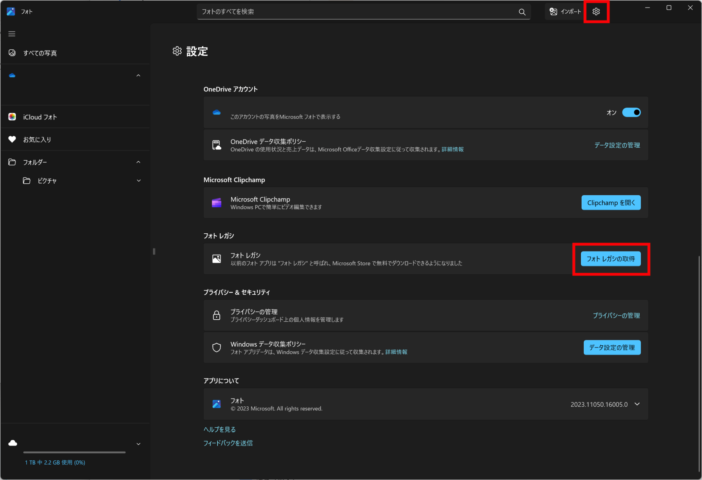The image size is (702, 480).
Task: Toggle the hamburger navigation menu
Action: click(x=12, y=34)
